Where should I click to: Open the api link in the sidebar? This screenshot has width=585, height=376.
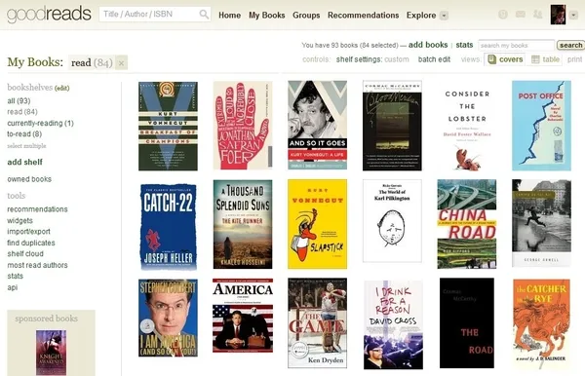pyautogui.click(x=12, y=287)
